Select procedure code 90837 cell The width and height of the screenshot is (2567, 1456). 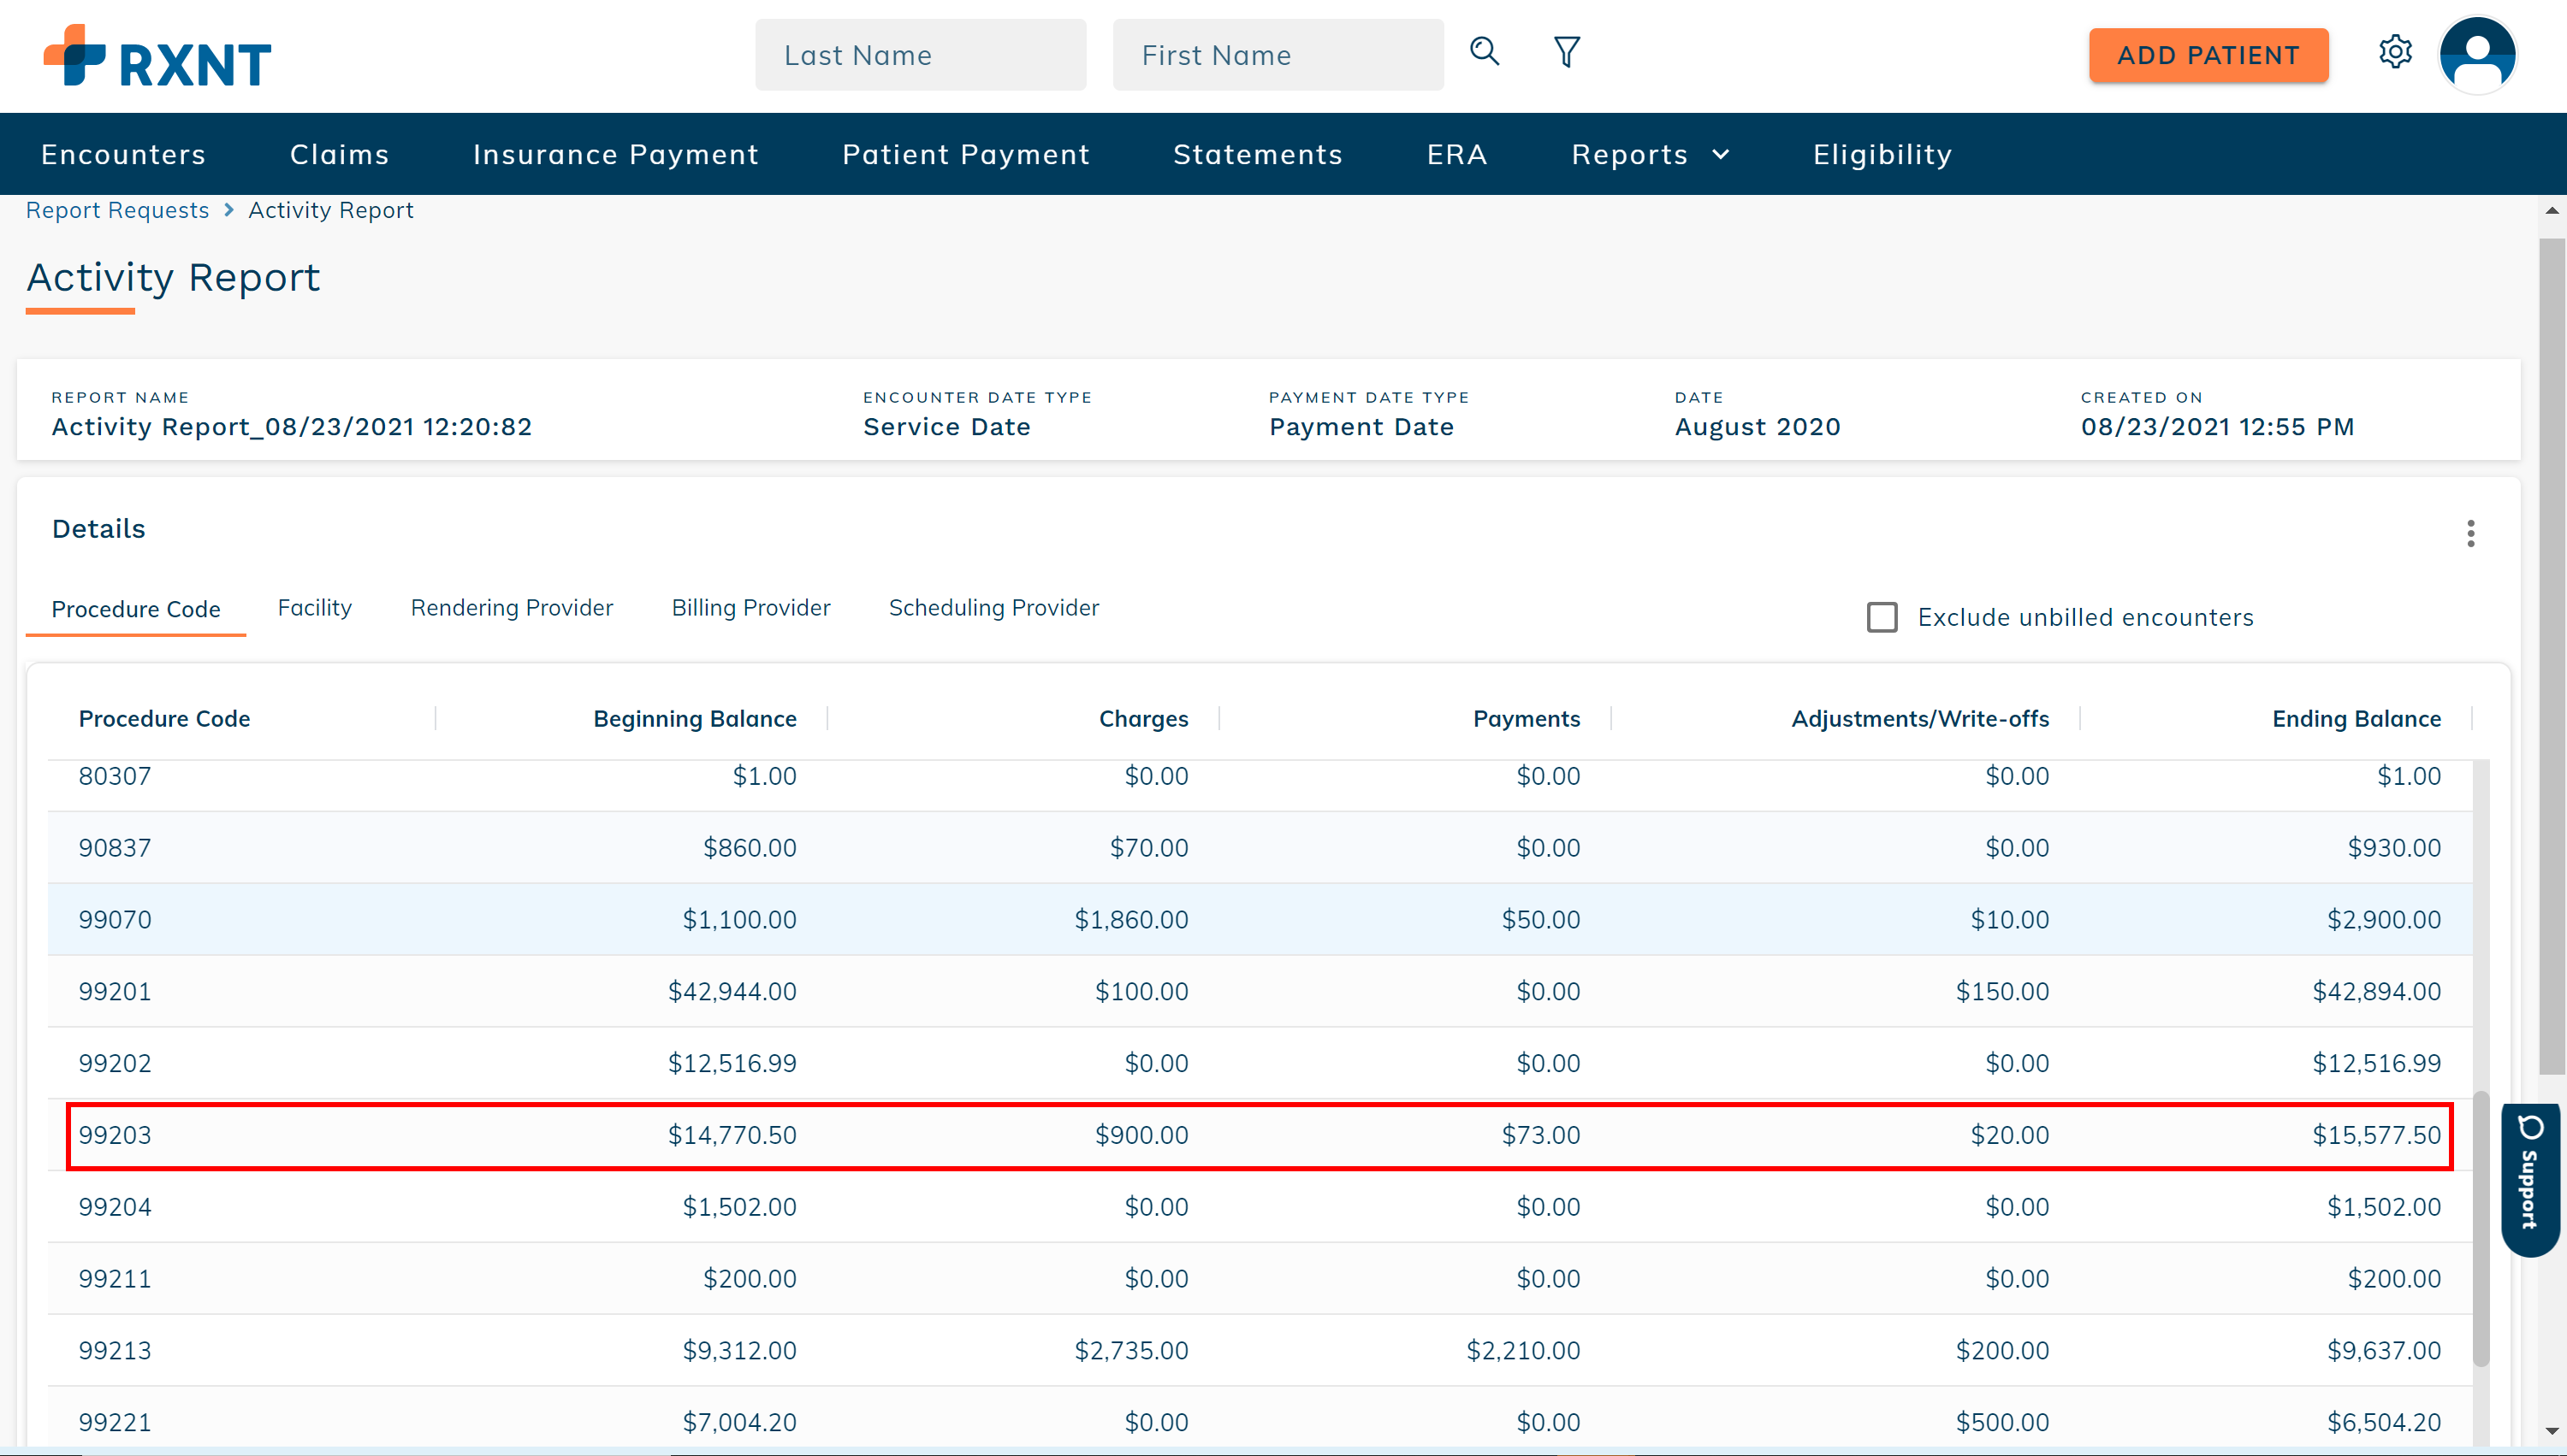pyautogui.click(x=116, y=848)
